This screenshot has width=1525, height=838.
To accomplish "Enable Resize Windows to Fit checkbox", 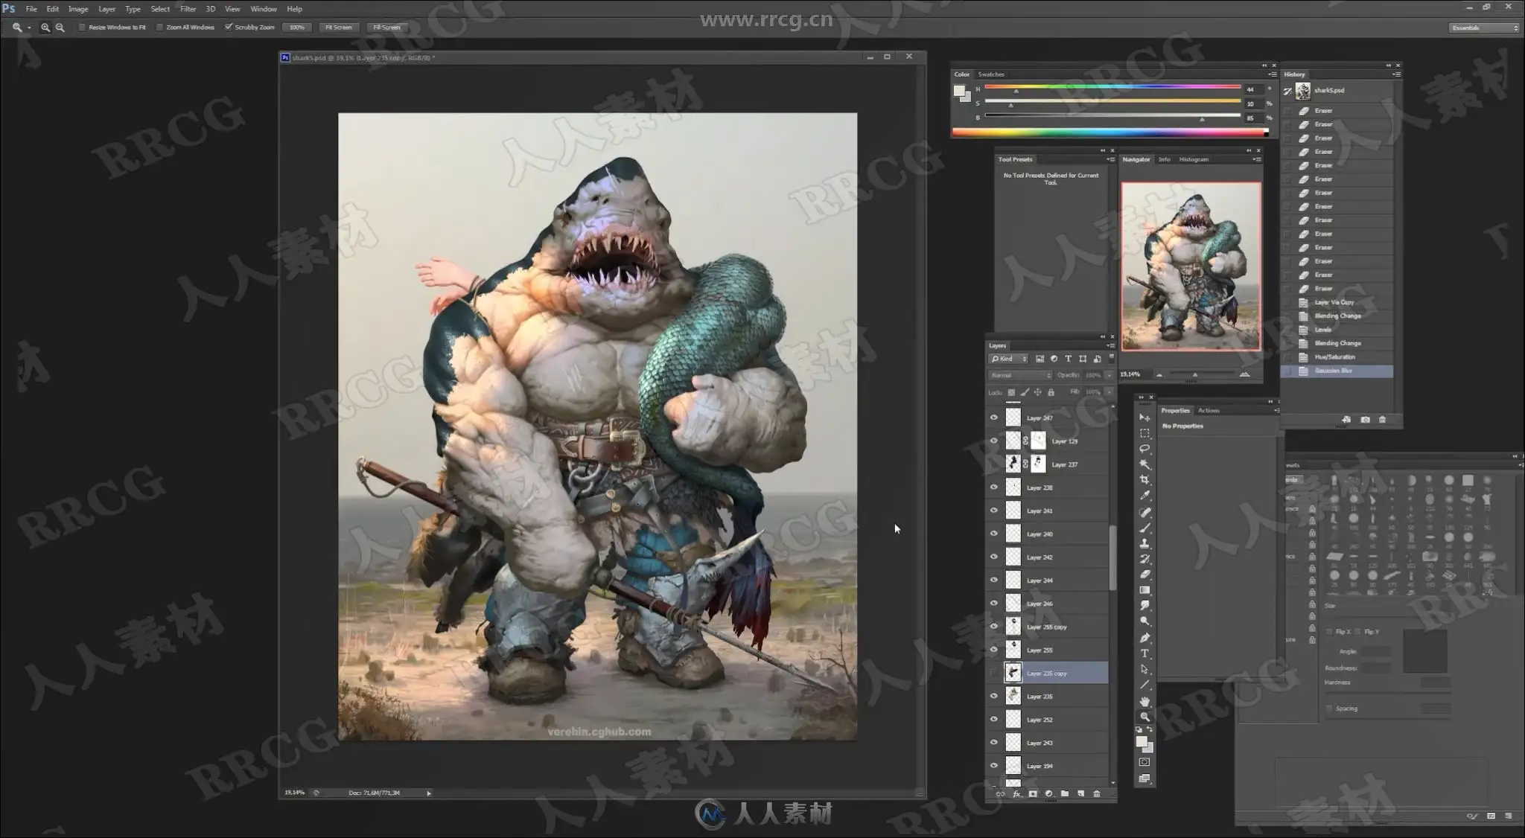I will [83, 28].
